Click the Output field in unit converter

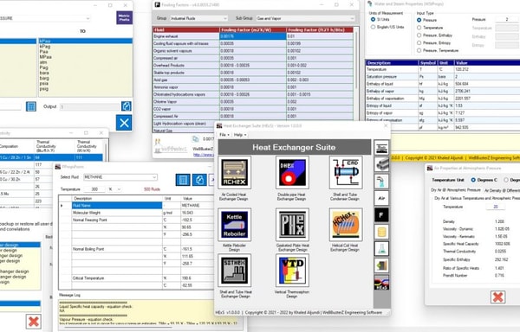89,107
